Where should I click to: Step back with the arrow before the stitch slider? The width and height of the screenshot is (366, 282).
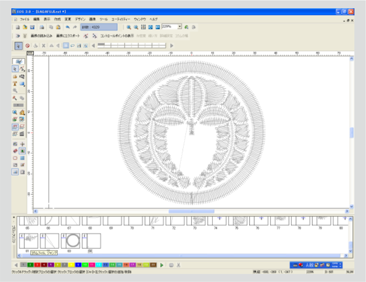click(x=93, y=46)
